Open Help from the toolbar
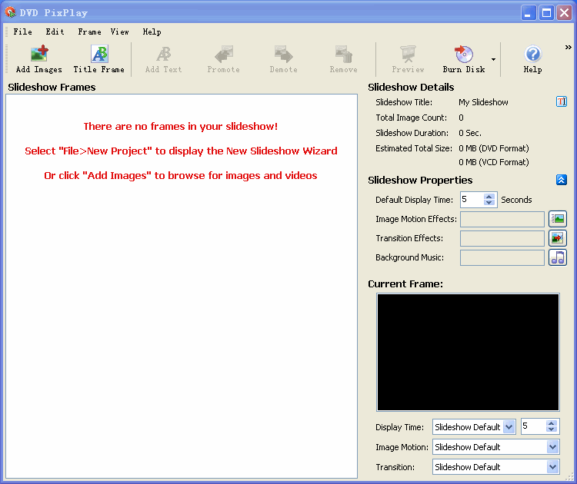Screen dimensions: 577x484 click(x=532, y=55)
